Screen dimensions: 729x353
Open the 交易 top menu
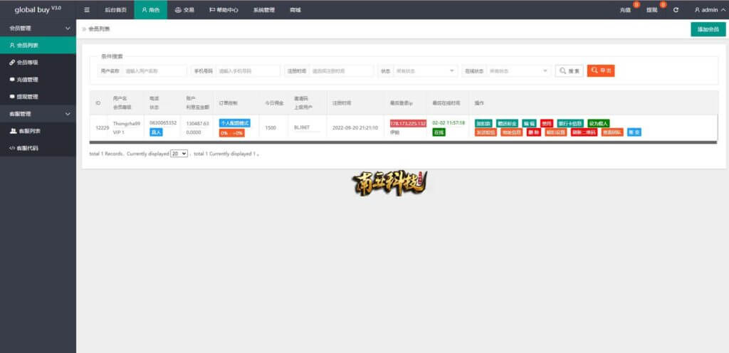point(184,10)
